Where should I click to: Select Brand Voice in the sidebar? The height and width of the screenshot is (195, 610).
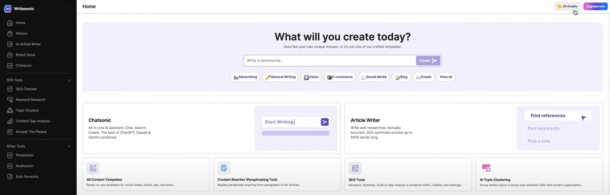pos(25,55)
